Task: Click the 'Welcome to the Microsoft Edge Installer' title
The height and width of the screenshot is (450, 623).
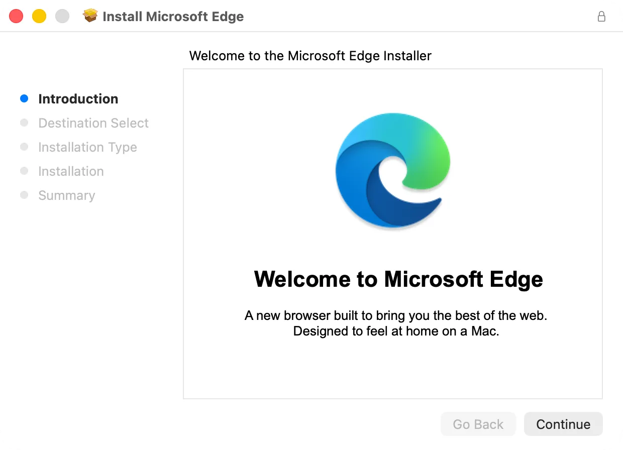Action: (x=310, y=56)
